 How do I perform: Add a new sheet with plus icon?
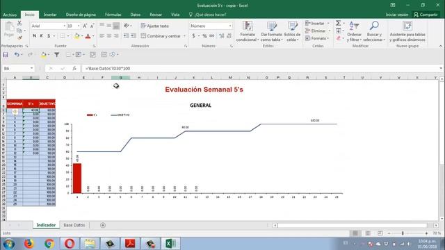tap(103, 225)
